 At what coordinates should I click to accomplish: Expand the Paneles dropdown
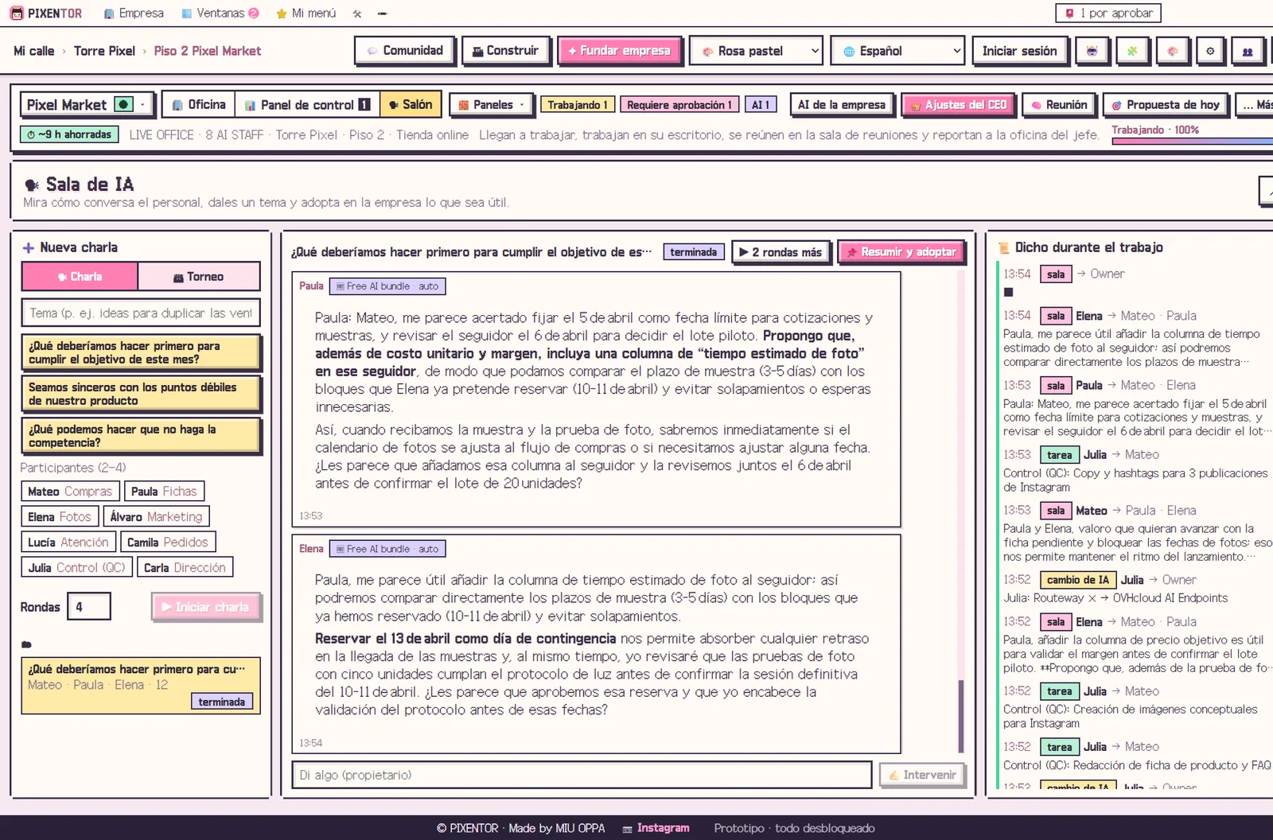pos(491,104)
